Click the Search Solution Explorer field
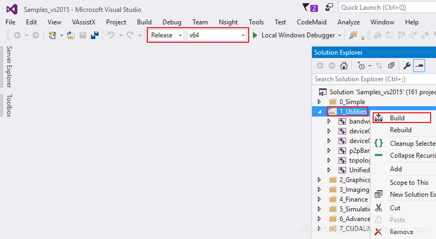The image size is (436, 239). (374, 79)
